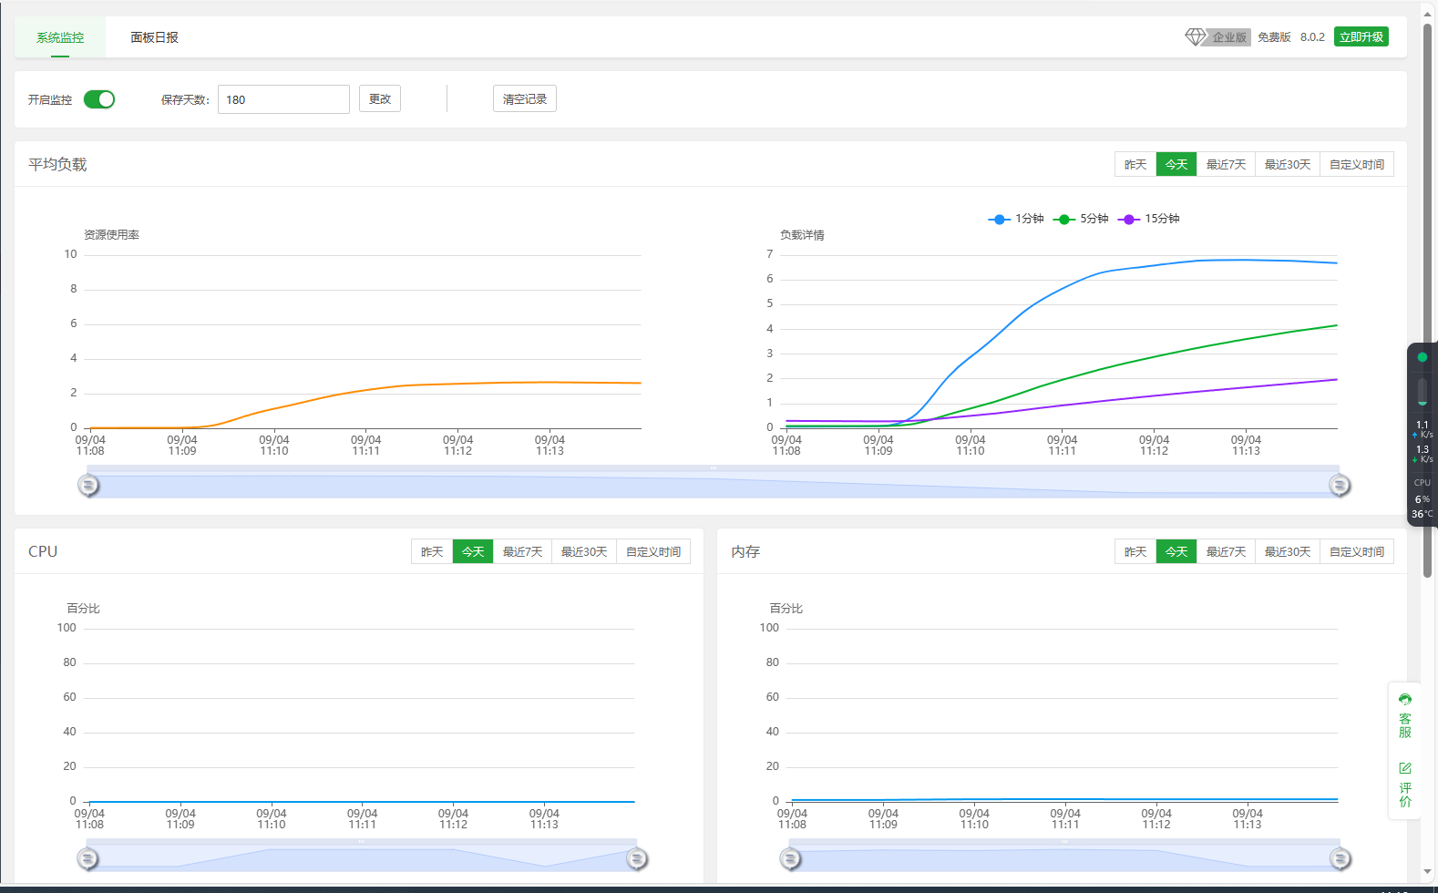Viewport: 1438px width, 893px height.
Task: Open the 面板日报 tab
Action: (x=154, y=37)
